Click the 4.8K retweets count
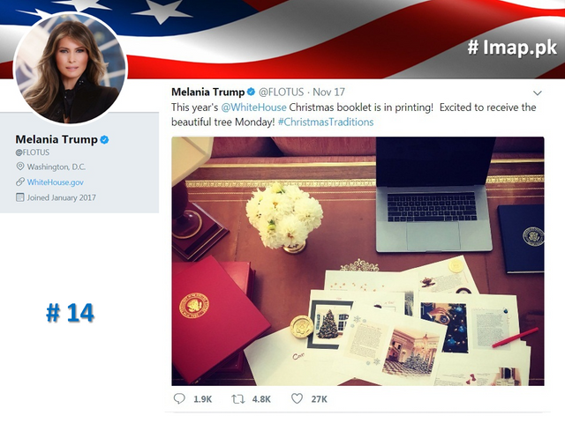The image size is (565, 423). (x=261, y=399)
